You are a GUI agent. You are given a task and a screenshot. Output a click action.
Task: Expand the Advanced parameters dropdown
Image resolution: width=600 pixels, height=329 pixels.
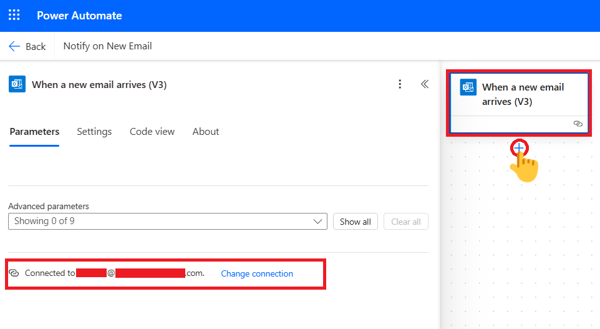tap(167, 222)
